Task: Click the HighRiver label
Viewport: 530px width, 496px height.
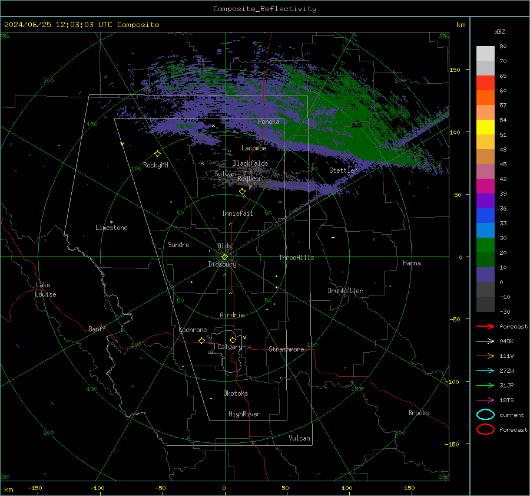Action: point(244,414)
